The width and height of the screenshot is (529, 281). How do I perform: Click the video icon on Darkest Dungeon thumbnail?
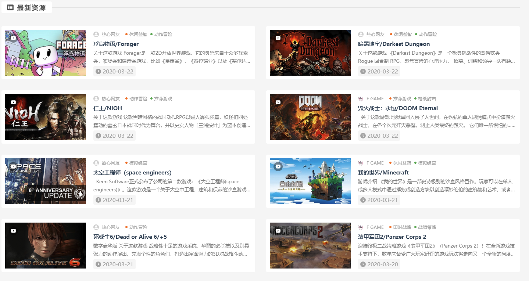[278, 38]
